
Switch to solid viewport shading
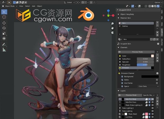coord(153,6)
